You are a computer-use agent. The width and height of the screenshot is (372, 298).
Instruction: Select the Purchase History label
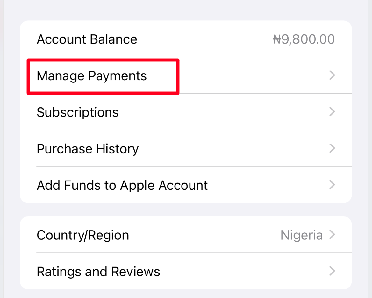tap(88, 149)
